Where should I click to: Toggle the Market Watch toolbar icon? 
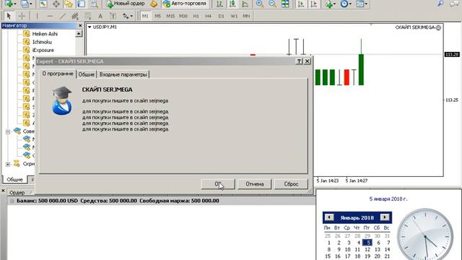(x=43, y=4)
